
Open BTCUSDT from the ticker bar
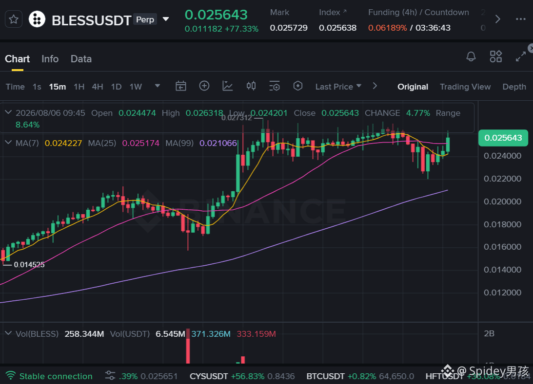[360, 376]
